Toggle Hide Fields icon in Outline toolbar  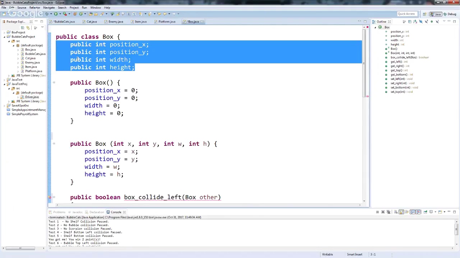pyautogui.click(x=421, y=21)
